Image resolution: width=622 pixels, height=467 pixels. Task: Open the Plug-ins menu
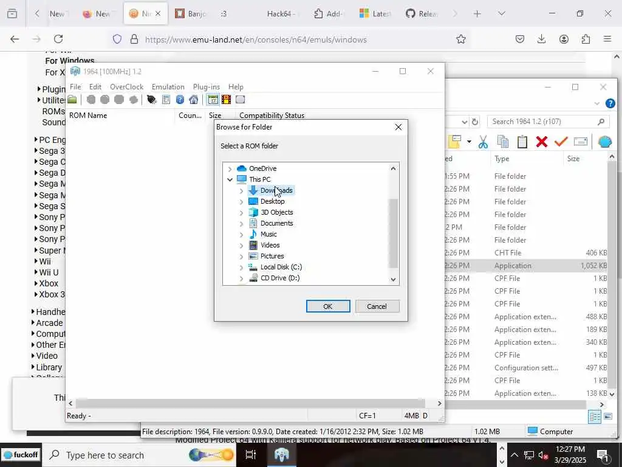[x=207, y=86]
